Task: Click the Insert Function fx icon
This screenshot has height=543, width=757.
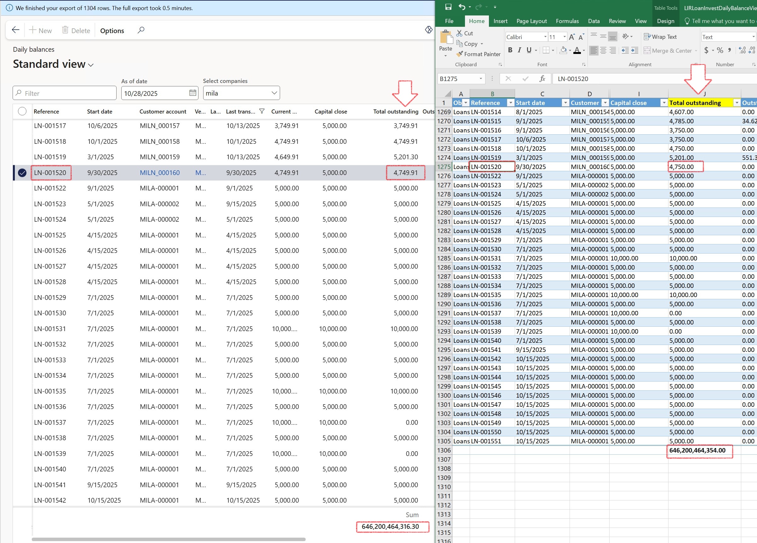Action: (x=542, y=79)
